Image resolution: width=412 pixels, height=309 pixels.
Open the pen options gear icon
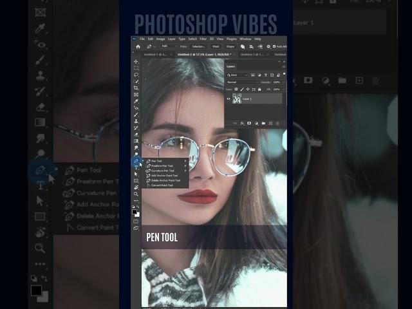268,46
